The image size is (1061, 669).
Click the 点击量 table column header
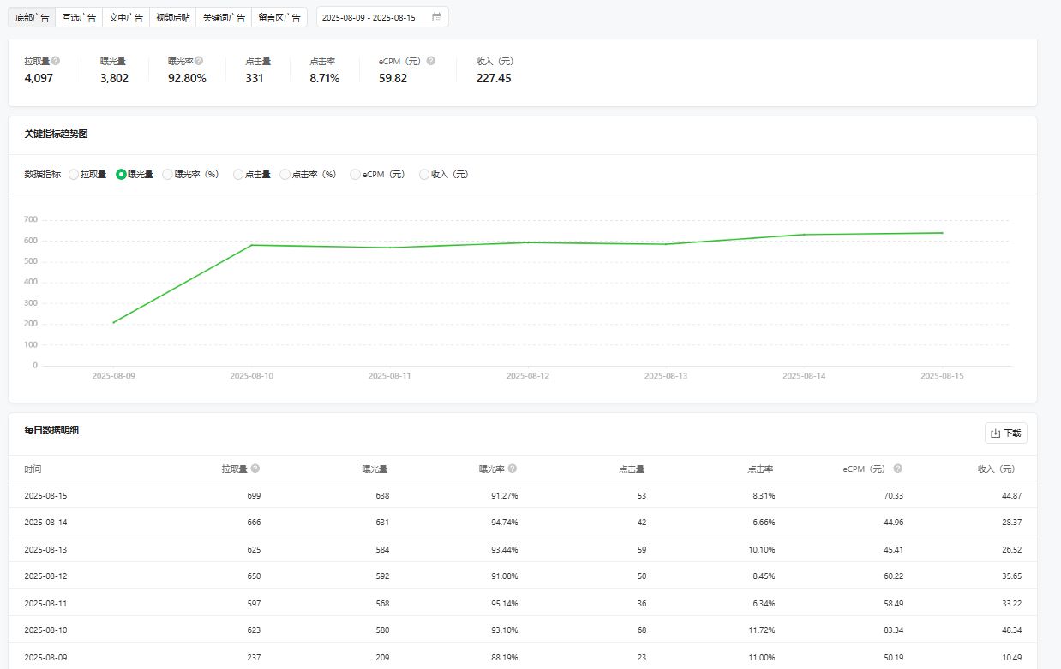[632, 469]
